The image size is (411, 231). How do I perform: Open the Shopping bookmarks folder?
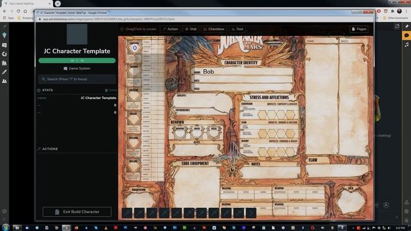26,18
